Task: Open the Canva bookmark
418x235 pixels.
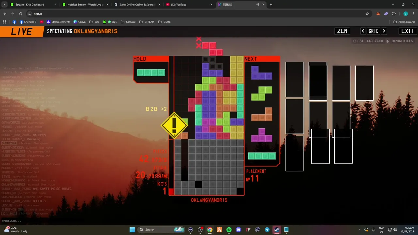Action: (79, 22)
